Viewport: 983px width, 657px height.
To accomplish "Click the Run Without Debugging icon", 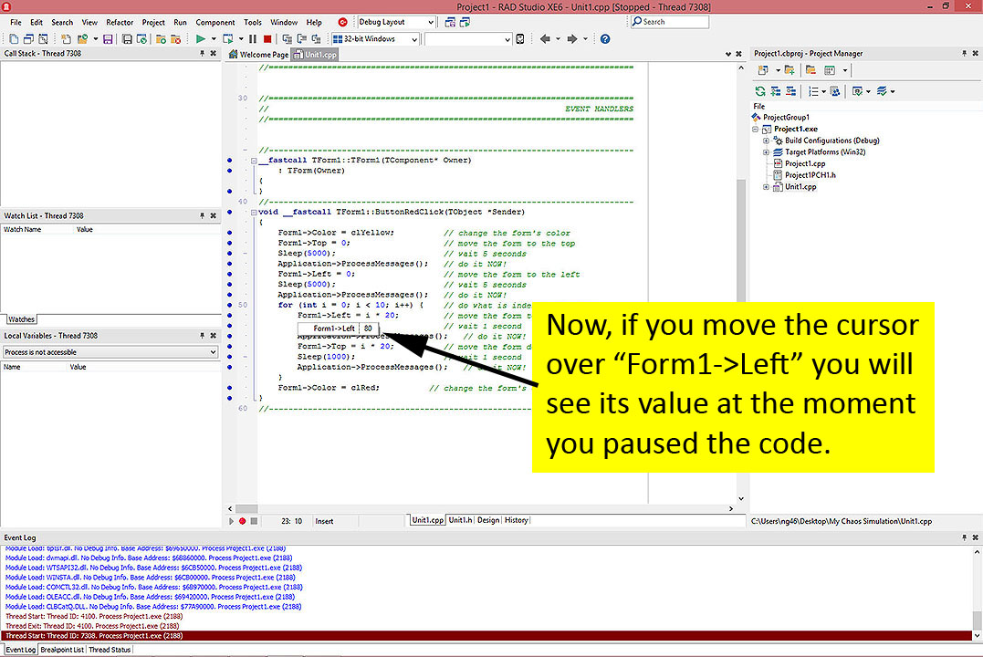I will (x=228, y=39).
